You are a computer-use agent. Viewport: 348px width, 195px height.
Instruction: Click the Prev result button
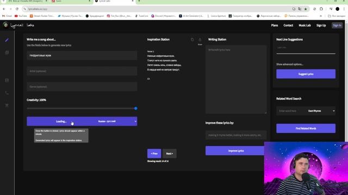coord(154,153)
